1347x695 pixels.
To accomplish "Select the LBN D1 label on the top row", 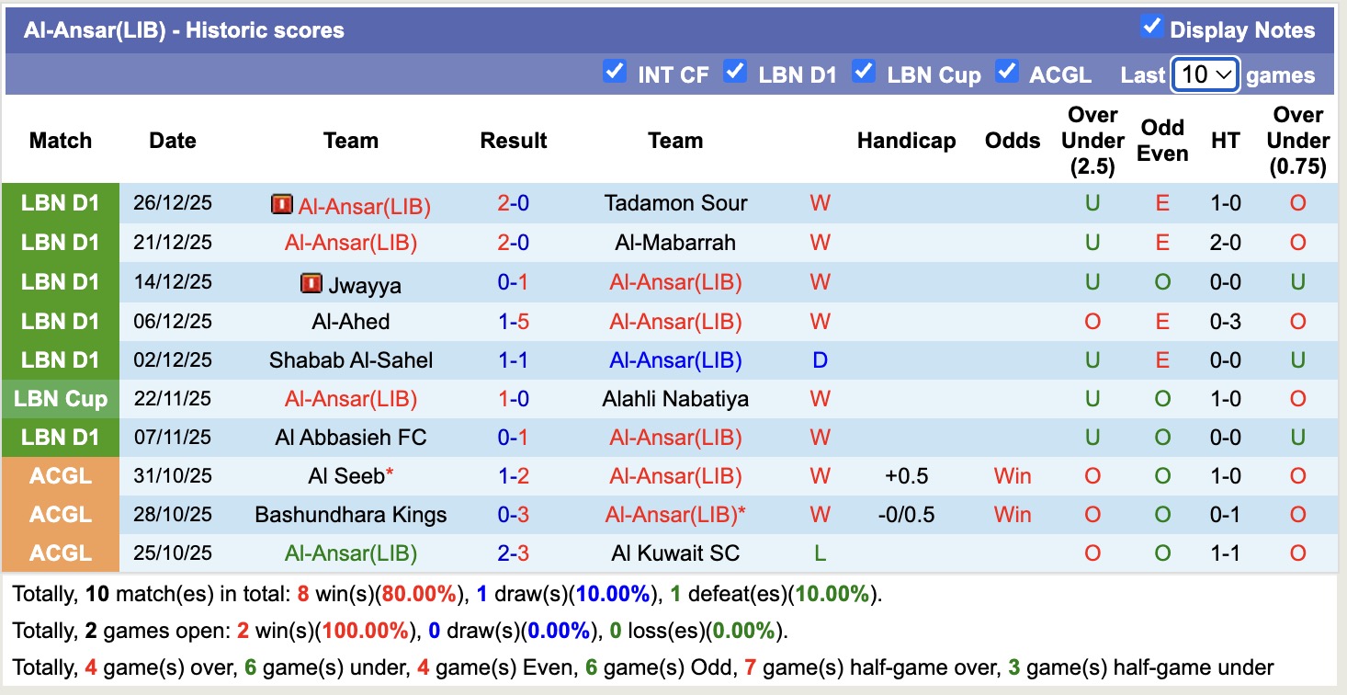I will pos(60,203).
